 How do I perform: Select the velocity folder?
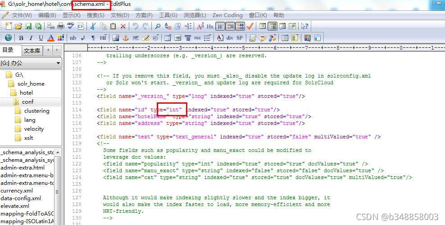34,129
